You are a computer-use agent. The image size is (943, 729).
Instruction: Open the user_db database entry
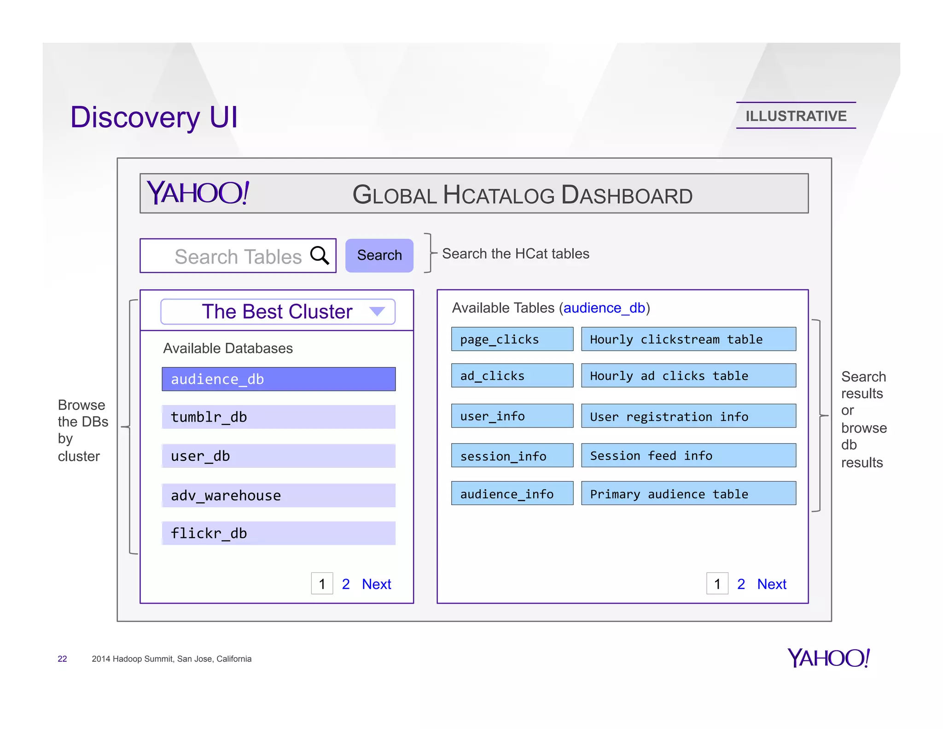[x=279, y=456]
